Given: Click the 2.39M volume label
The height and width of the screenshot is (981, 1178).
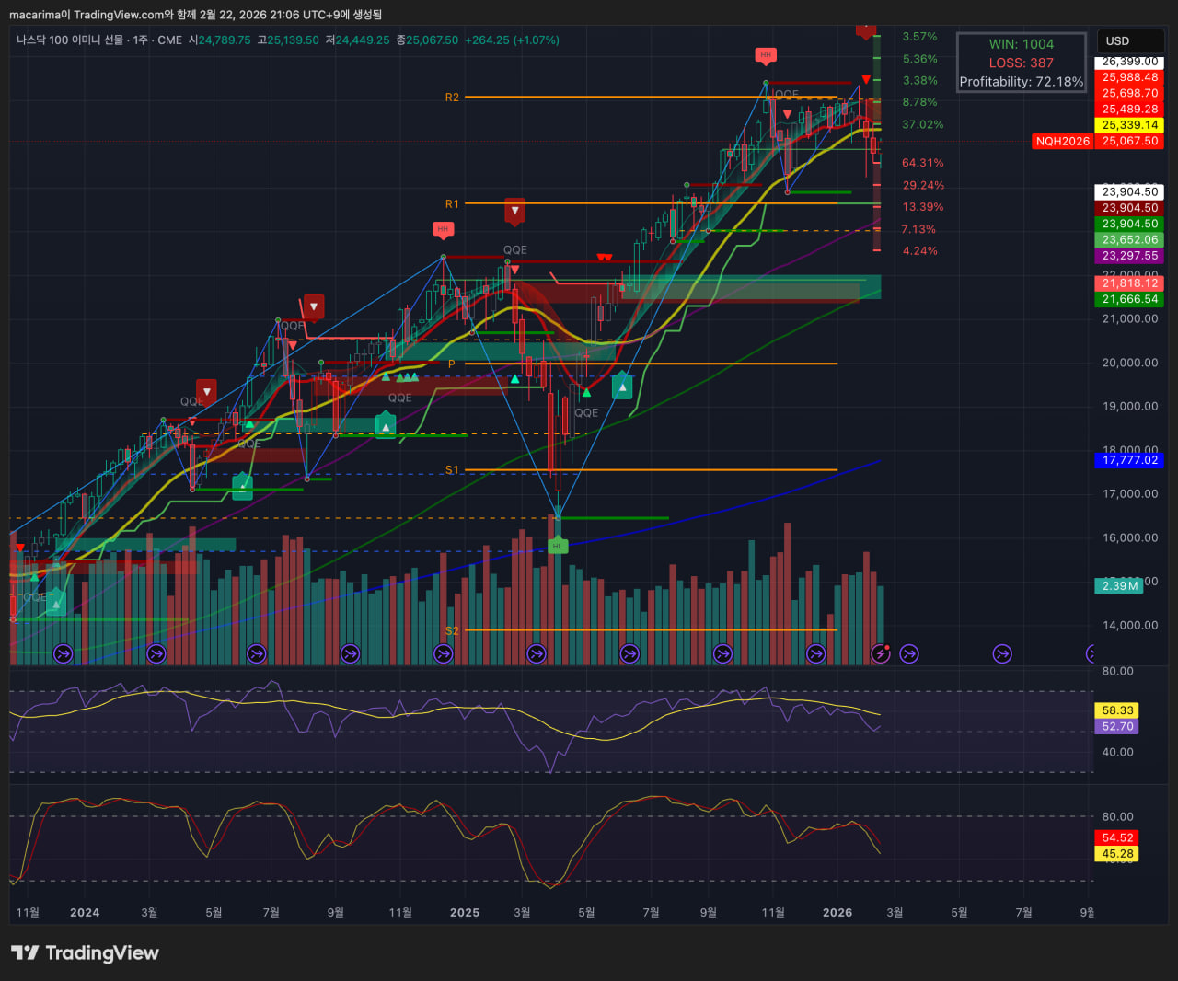Looking at the screenshot, I should pos(1119,585).
